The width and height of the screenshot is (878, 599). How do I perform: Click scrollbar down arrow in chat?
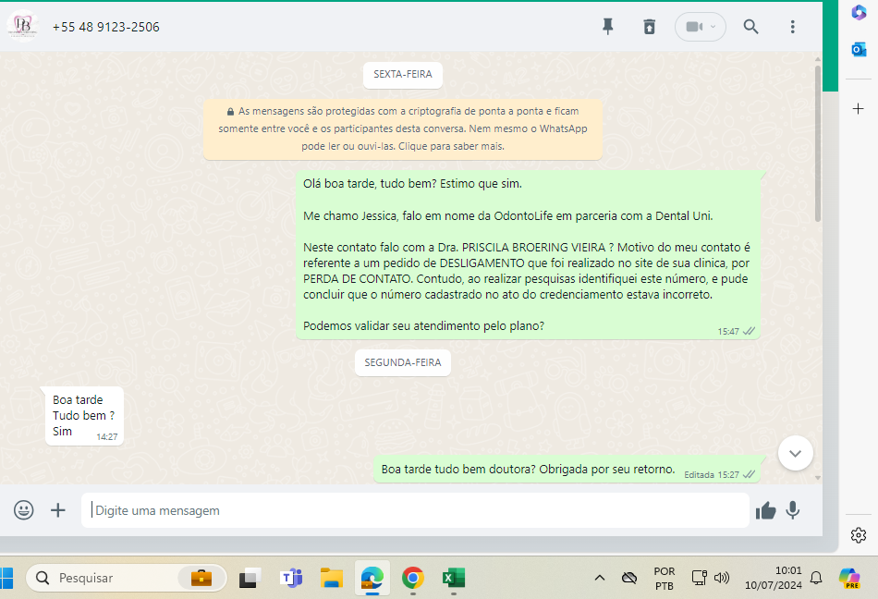pos(818,478)
